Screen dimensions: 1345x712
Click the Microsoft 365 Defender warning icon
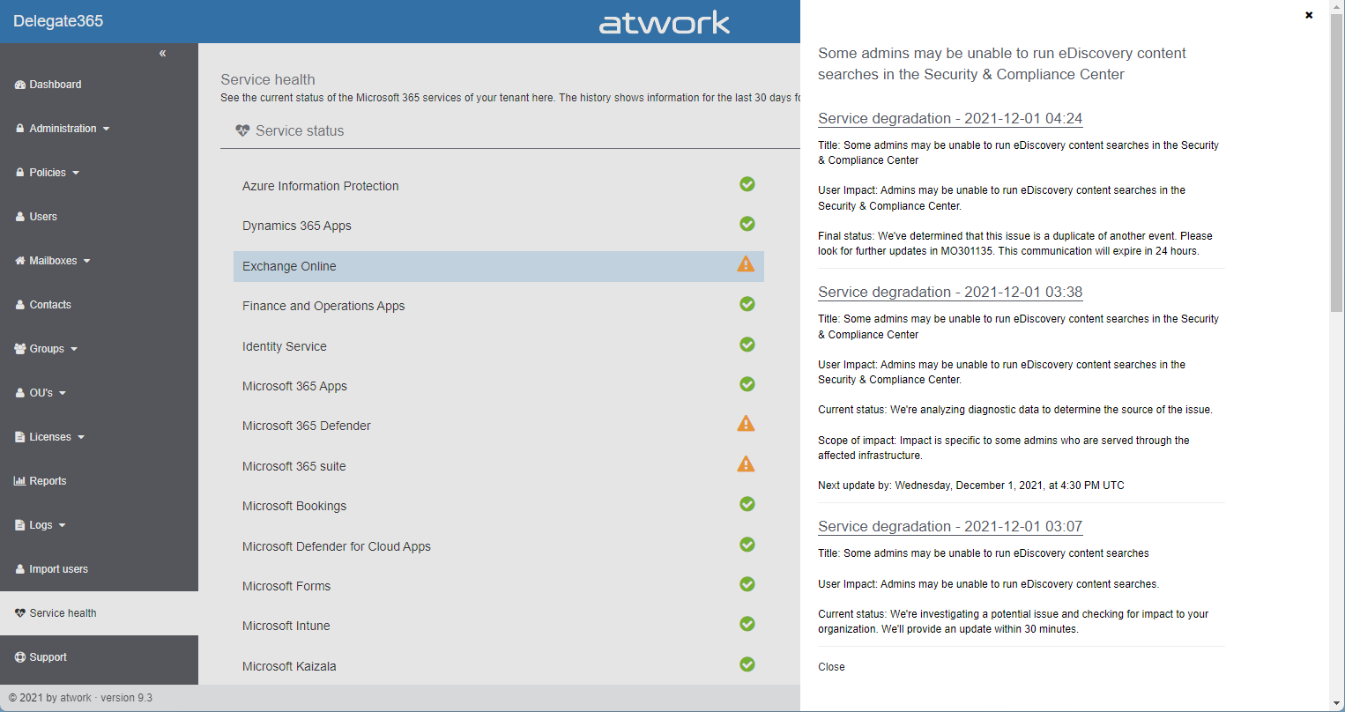[x=746, y=424]
